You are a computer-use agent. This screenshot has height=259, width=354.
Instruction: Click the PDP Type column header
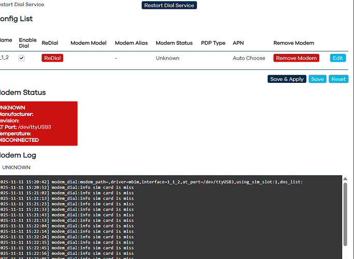point(213,43)
